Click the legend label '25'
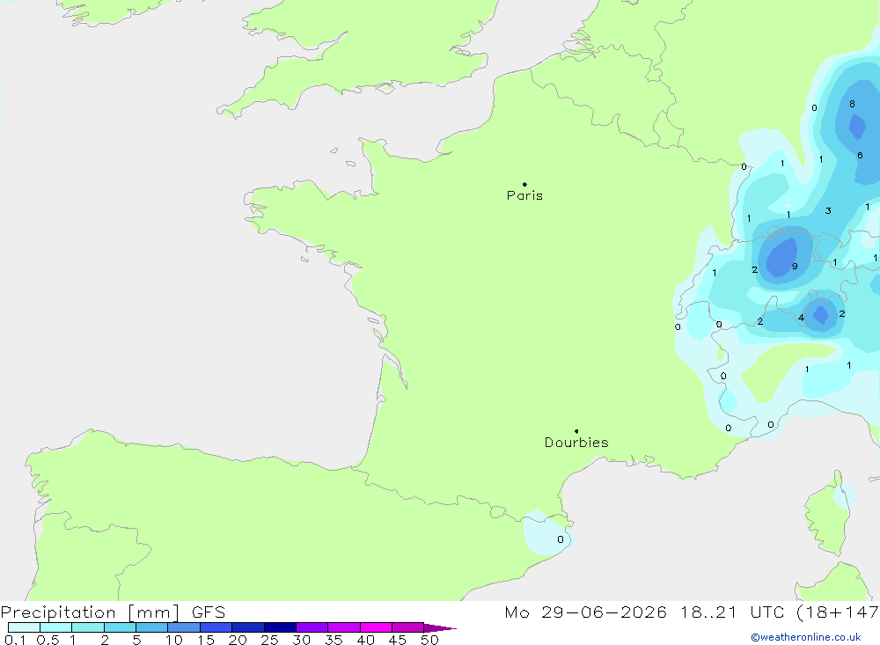 pos(269,640)
